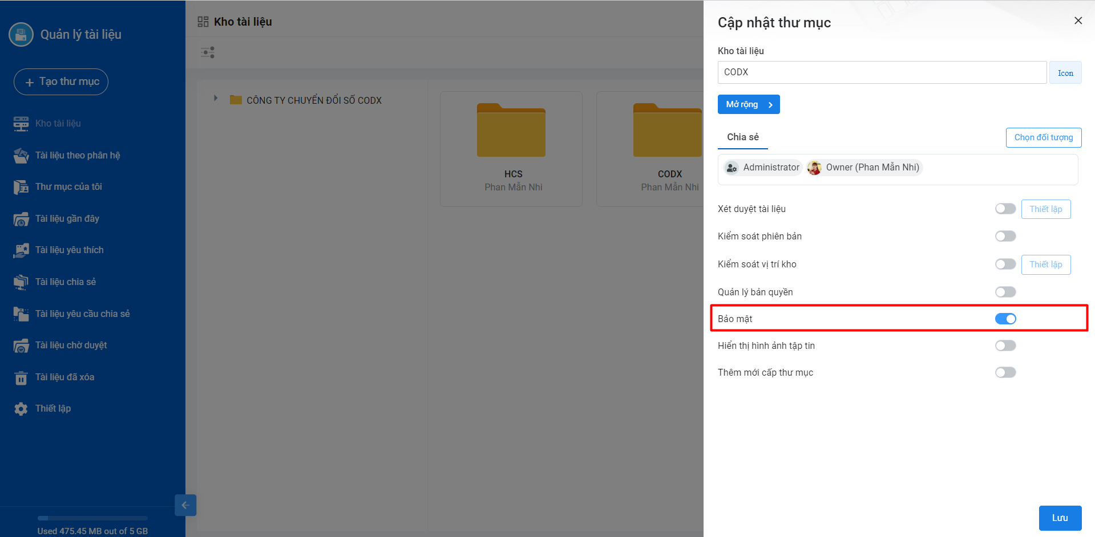Click the Kho tài liệu sidebar icon
The height and width of the screenshot is (537, 1095).
[21, 124]
